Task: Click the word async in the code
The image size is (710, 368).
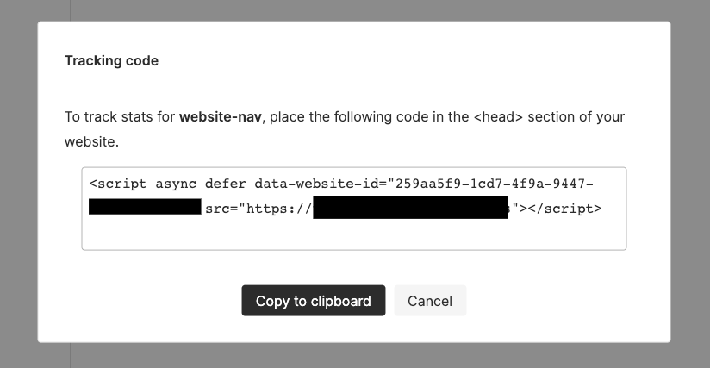Action: 176,184
